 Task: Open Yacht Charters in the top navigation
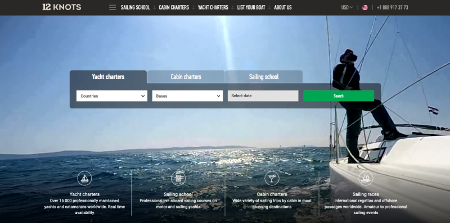pyautogui.click(x=213, y=7)
